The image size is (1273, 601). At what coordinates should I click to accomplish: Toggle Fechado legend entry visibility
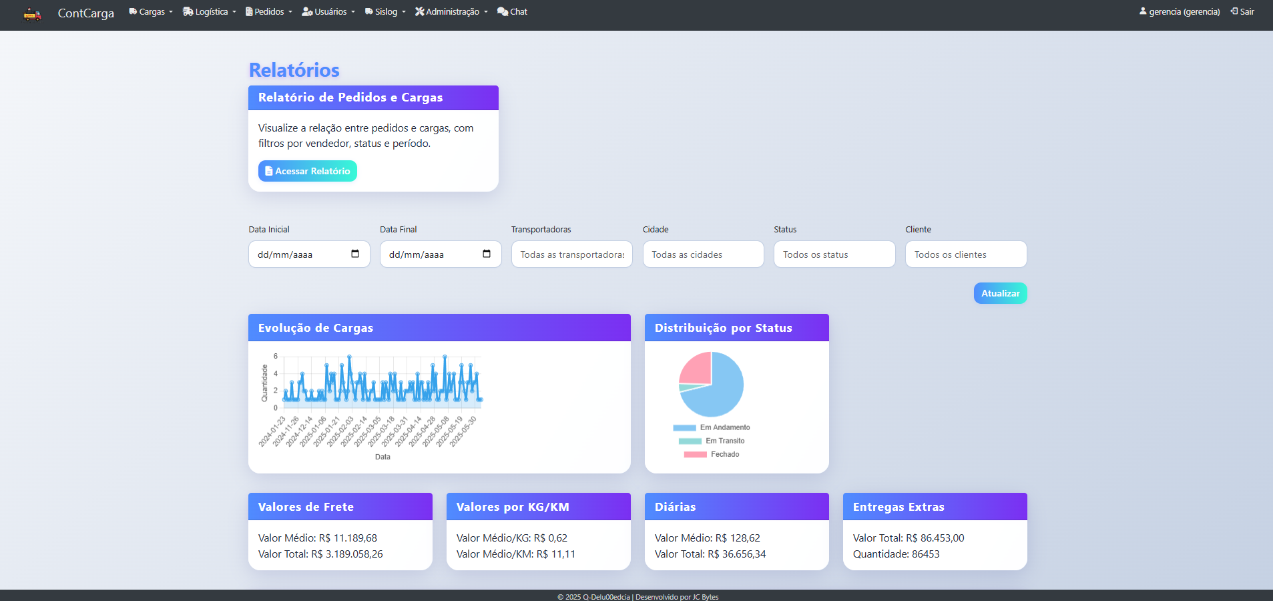coord(712,454)
